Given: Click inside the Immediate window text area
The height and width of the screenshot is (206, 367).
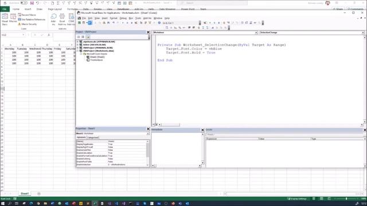Looking at the screenshot, I should (176, 148).
